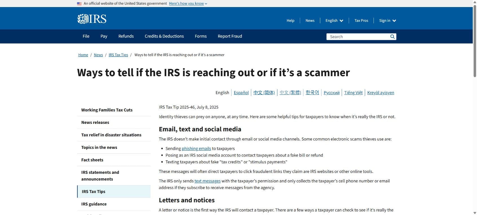Open the Credits & Deductions menu
Viewport: 477px width, 215px height.
pos(164,36)
